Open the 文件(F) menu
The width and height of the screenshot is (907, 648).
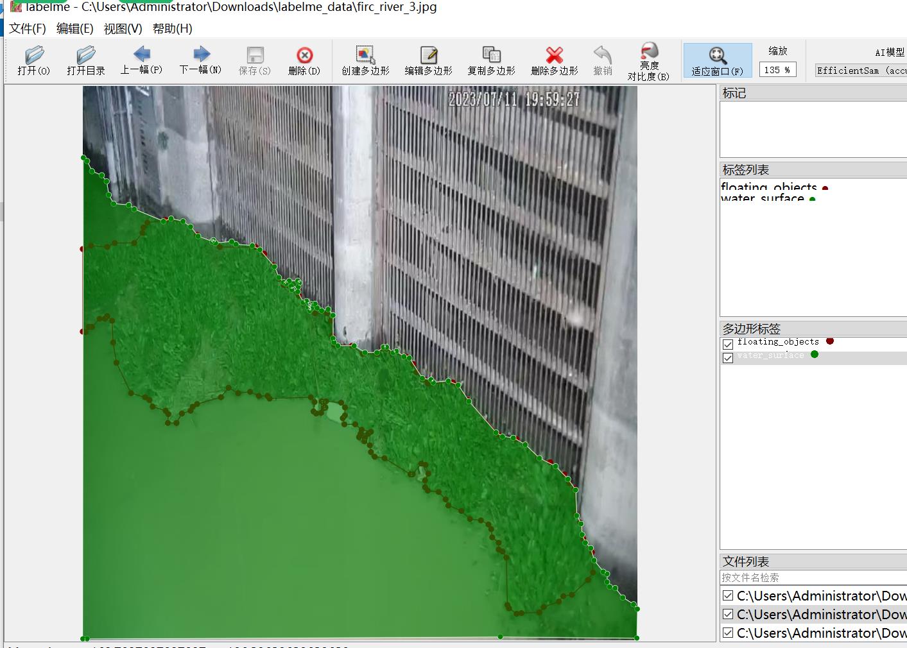(28, 29)
